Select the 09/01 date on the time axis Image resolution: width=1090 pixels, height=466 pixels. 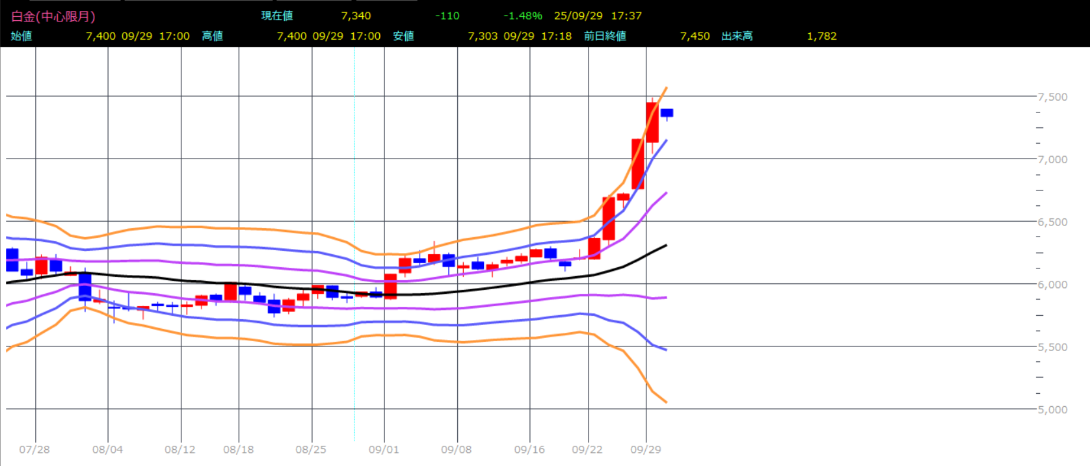(x=384, y=450)
